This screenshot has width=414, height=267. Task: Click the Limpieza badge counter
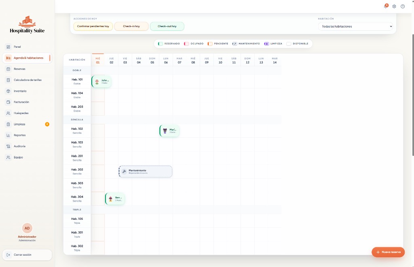[x=47, y=124]
